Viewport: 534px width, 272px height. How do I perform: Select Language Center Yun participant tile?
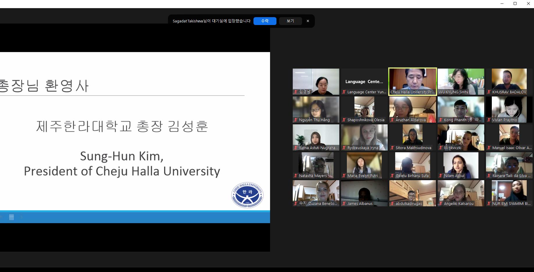364,82
